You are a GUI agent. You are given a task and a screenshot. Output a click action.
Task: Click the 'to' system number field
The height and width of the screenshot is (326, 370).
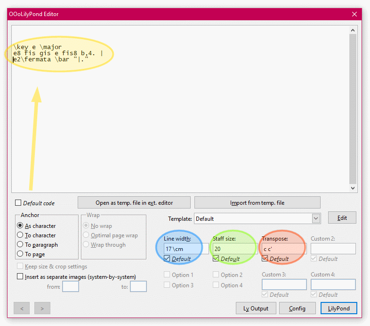click(138, 286)
